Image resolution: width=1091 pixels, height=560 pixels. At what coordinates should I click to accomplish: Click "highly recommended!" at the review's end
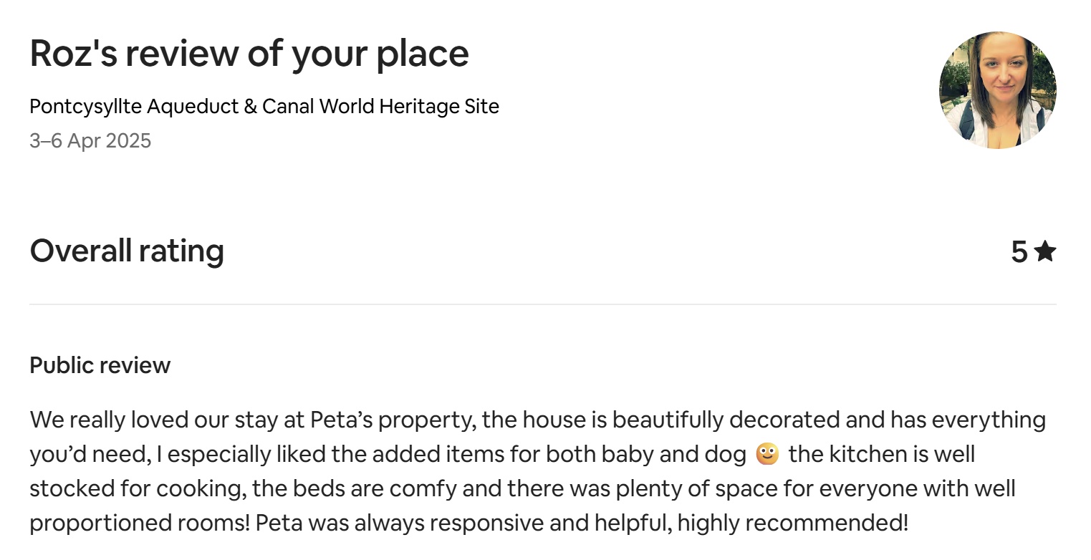pos(792,523)
